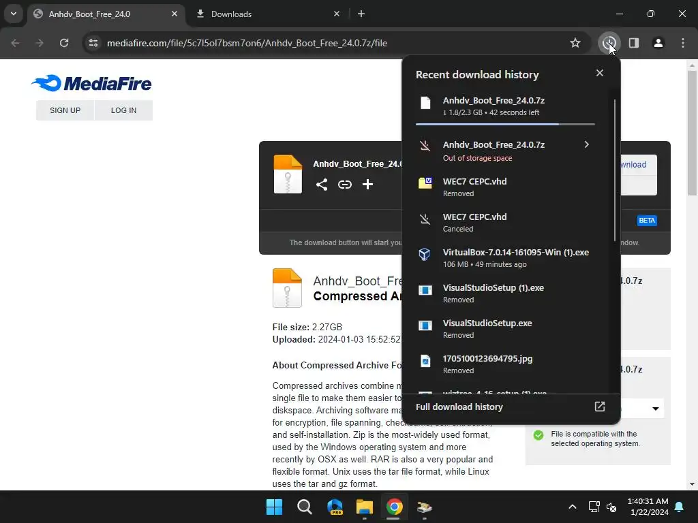Click the icon of VisualStudioSetup.exe
This screenshot has height=523, width=698.
pos(425,326)
